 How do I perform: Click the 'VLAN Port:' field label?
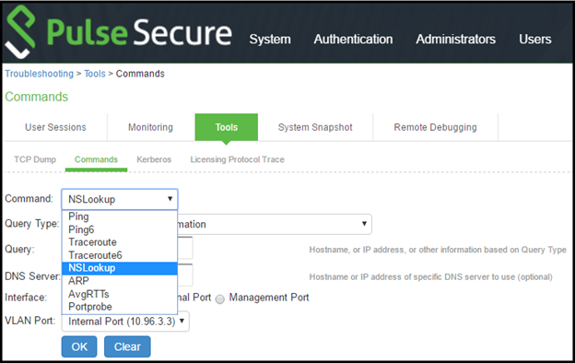pyautogui.click(x=30, y=321)
